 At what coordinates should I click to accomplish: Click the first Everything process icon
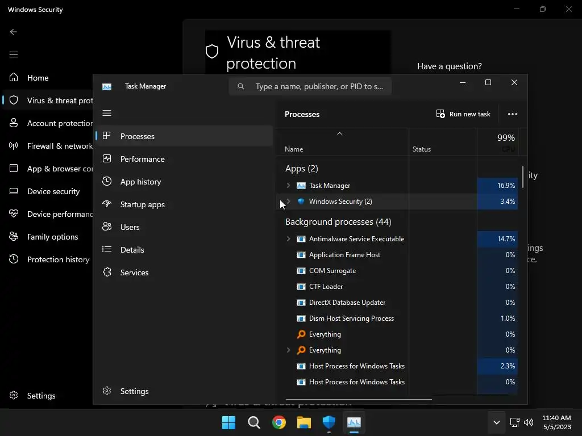(301, 334)
